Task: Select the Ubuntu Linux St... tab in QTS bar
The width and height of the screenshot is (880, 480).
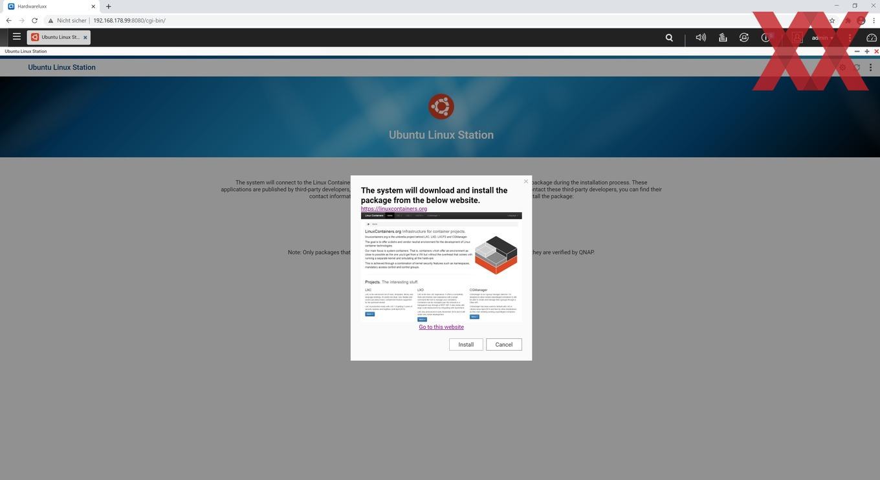Action: coord(58,38)
